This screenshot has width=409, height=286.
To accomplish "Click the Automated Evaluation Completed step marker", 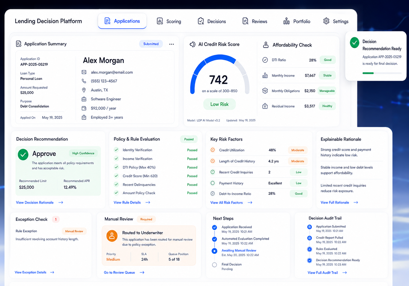I will (214, 239).
